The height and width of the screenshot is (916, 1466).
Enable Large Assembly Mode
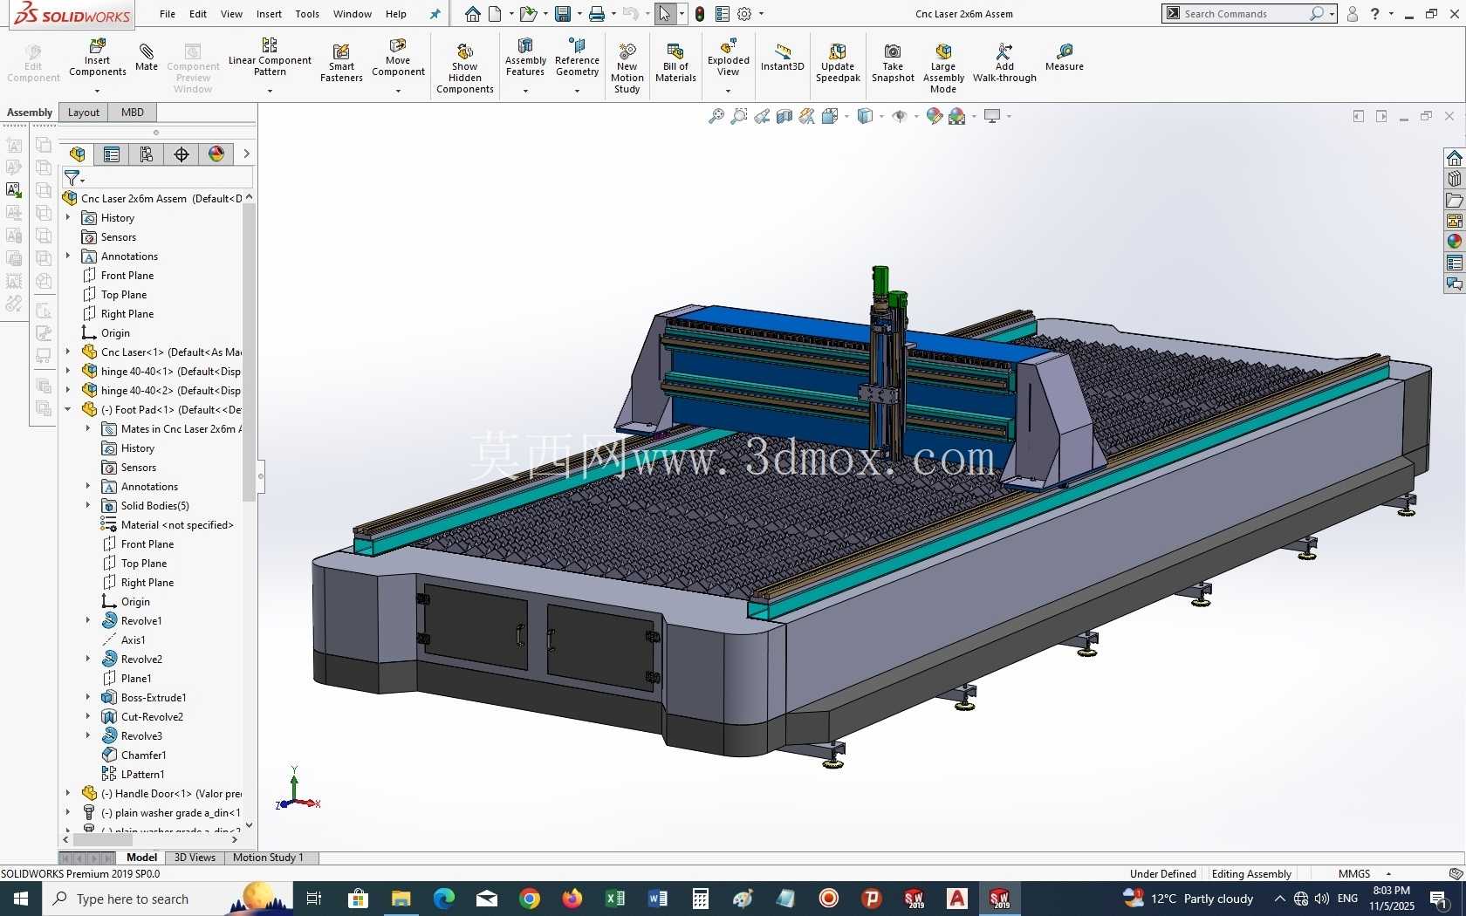[x=943, y=68]
